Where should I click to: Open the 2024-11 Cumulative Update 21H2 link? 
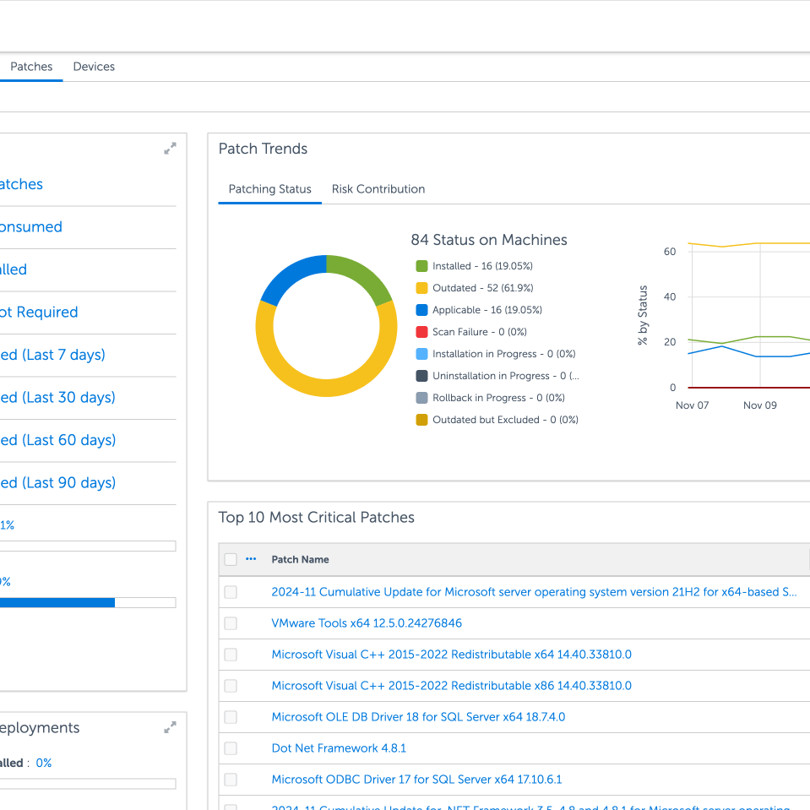(x=534, y=592)
